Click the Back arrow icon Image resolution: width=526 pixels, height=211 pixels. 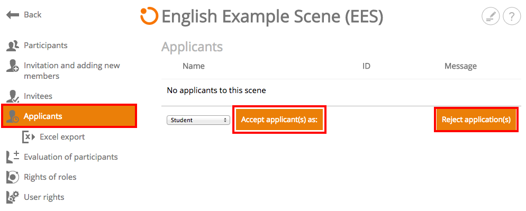(x=13, y=15)
